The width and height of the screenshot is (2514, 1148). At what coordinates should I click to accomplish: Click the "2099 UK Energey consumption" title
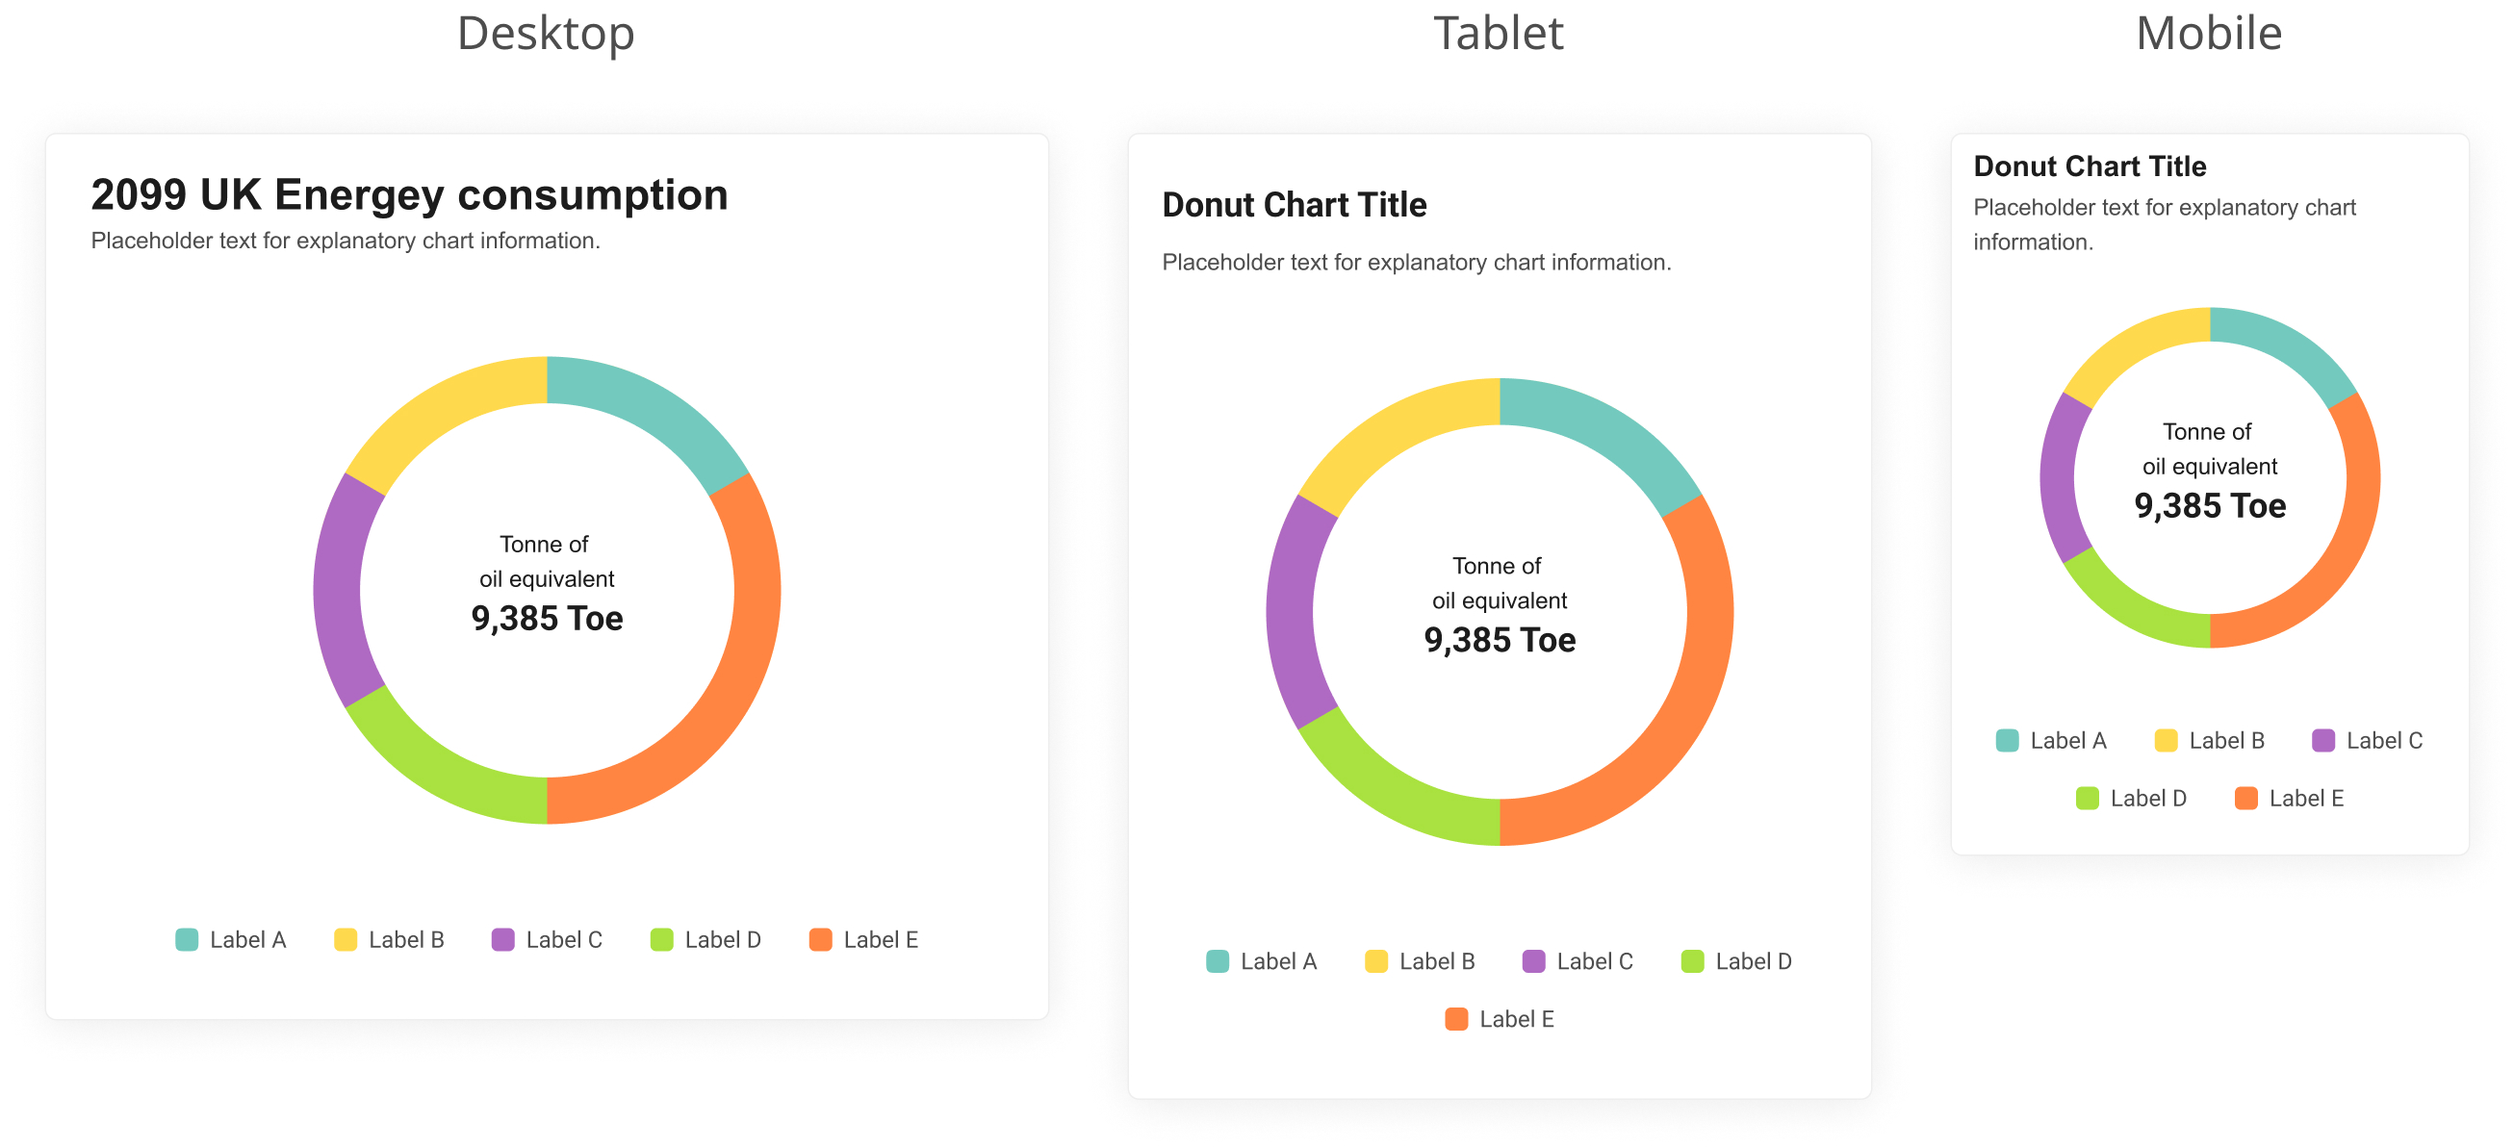pos(409,194)
